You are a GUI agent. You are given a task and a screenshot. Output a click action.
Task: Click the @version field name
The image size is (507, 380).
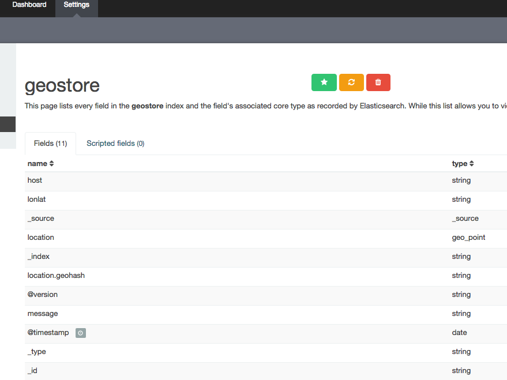[42, 295]
